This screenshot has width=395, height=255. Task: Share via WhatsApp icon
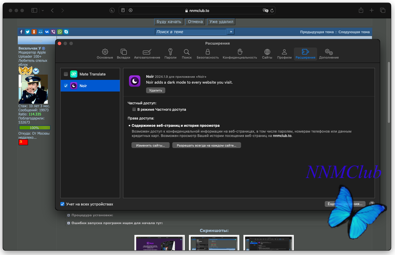60,32
